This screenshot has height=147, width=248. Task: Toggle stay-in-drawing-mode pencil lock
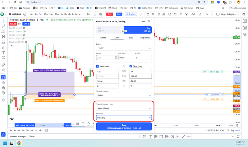[x=3, y=82]
